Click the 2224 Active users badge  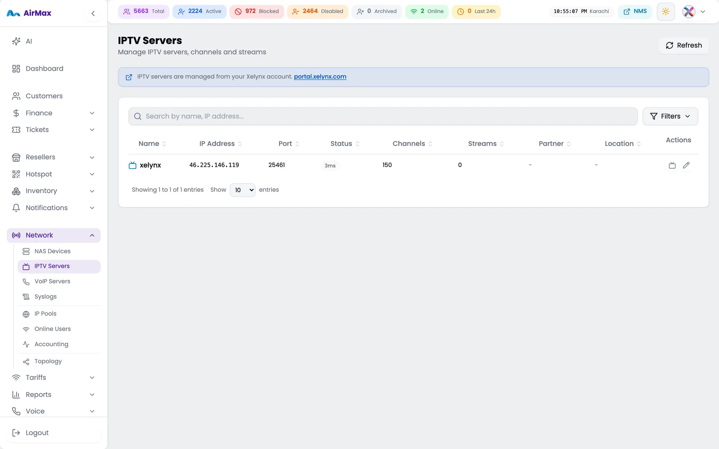point(200,11)
